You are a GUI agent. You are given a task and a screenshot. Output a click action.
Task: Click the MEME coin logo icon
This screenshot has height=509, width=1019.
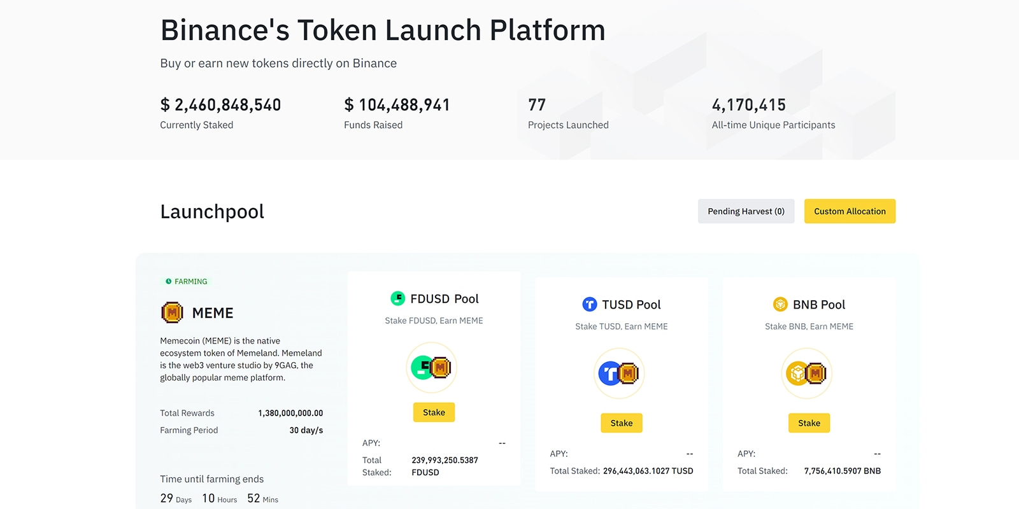point(172,312)
